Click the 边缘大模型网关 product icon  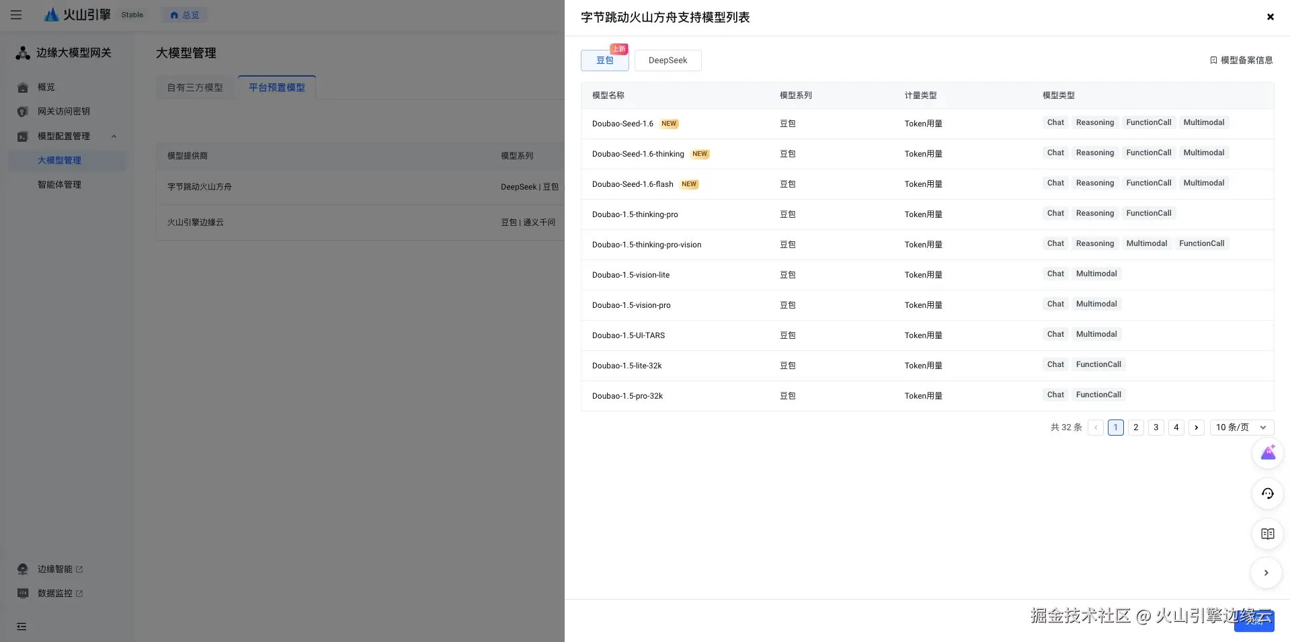click(23, 53)
